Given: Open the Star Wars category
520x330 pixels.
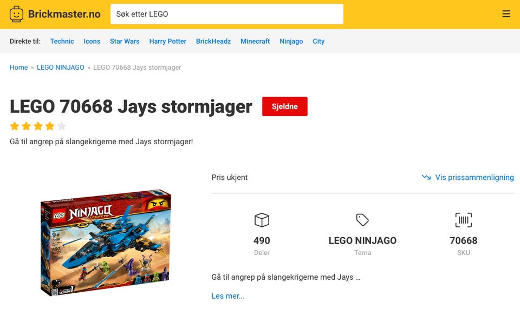Looking at the screenshot, I should (125, 42).
